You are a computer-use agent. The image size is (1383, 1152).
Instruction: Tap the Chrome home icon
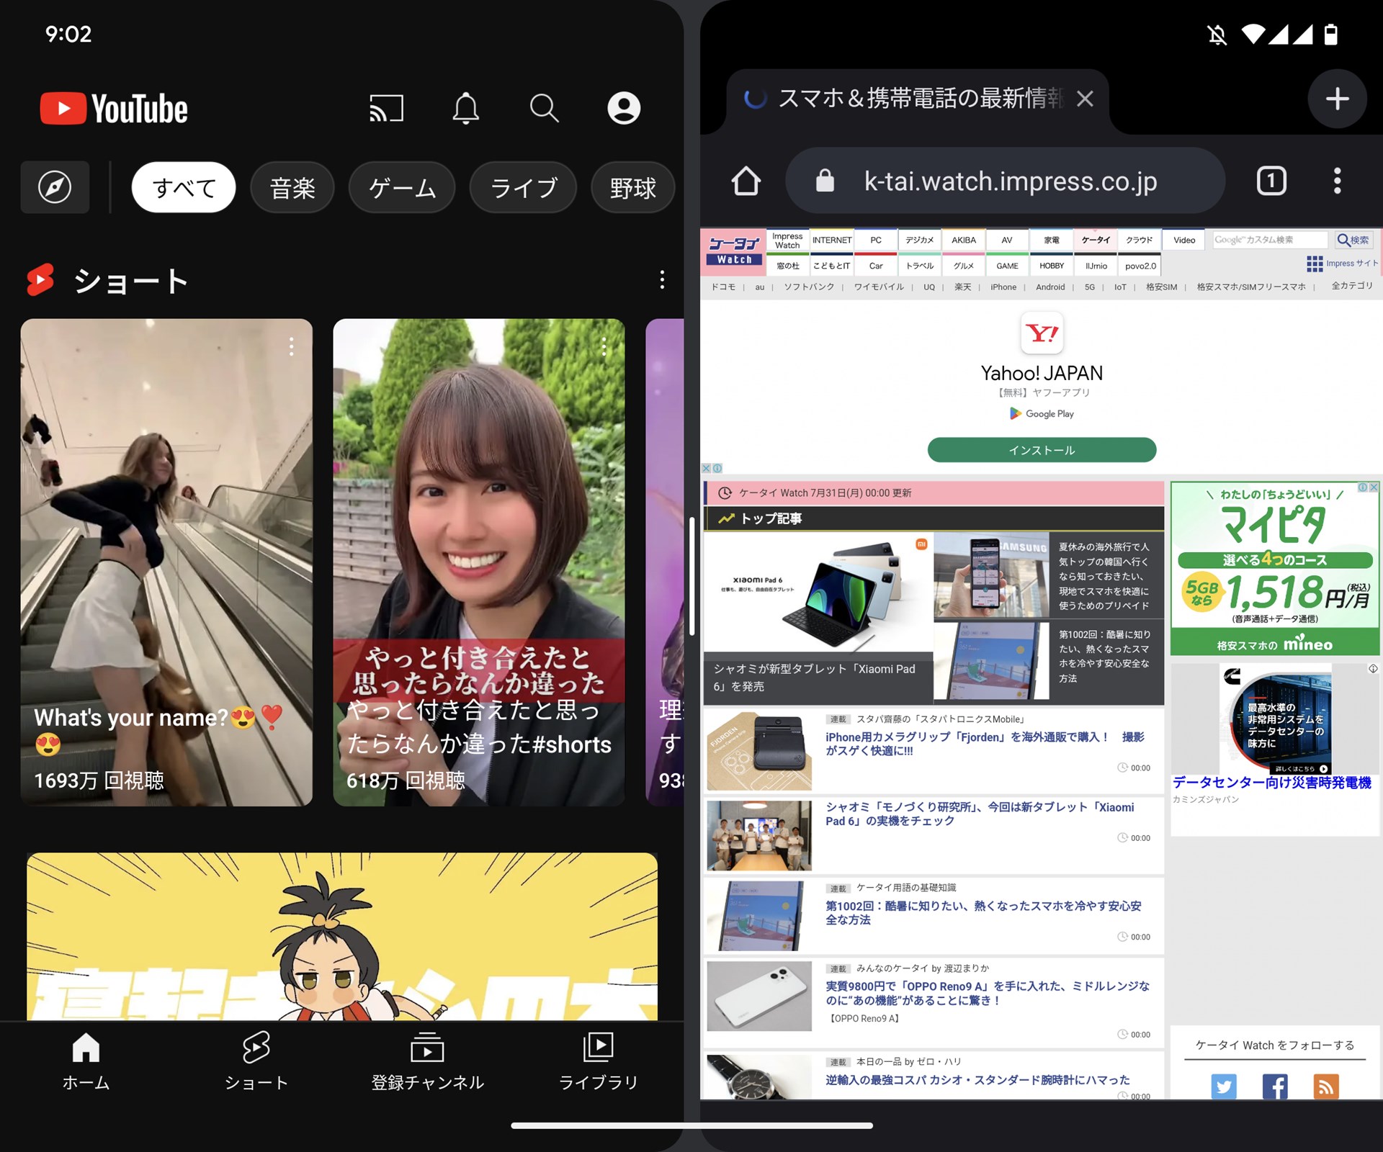coord(745,181)
